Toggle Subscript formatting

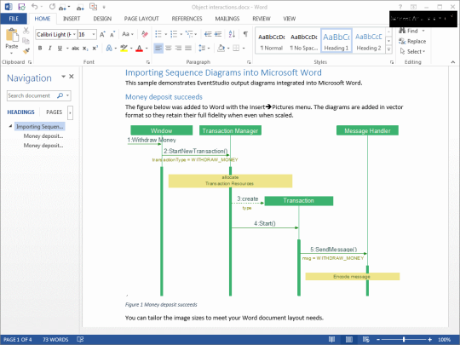point(85,48)
